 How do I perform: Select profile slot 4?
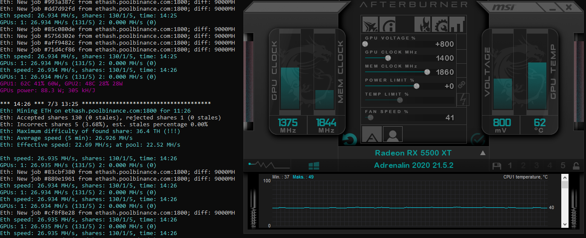(x=550, y=166)
